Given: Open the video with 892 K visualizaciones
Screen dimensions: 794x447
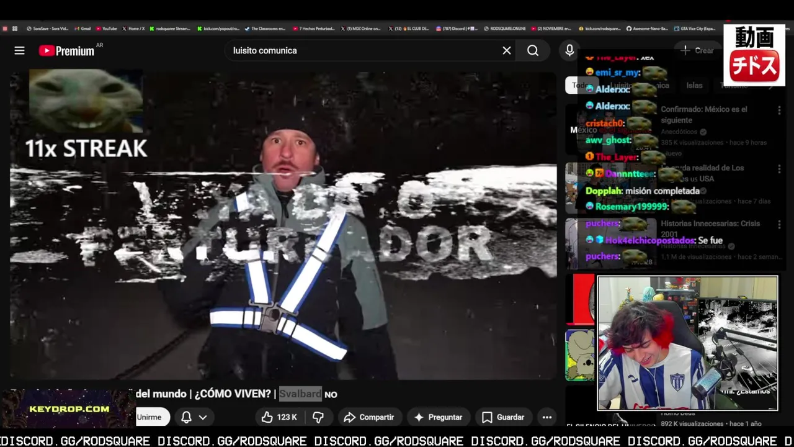Looking at the screenshot, I should [x=710, y=423].
